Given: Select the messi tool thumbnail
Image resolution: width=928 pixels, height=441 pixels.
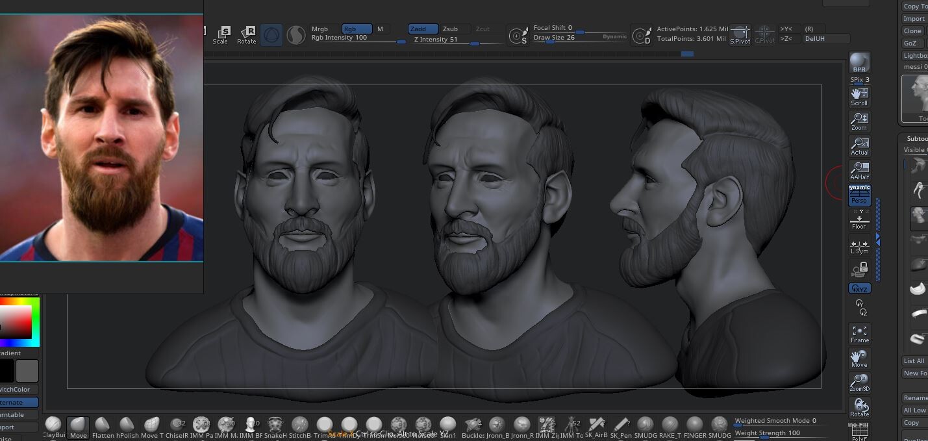Looking at the screenshot, I should click(916, 97).
